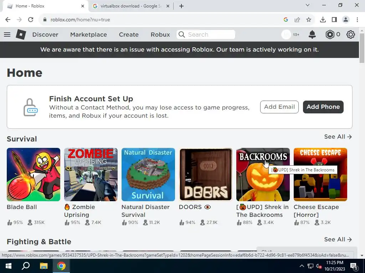Switch to the virtualbox download Google tab
365x273 pixels.
click(x=131, y=6)
